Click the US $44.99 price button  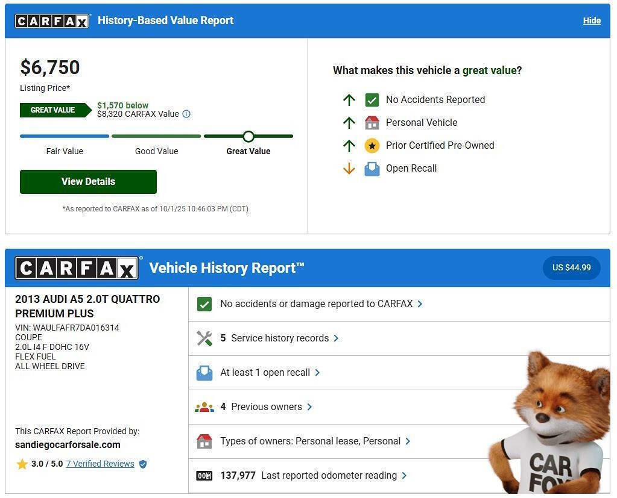[571, 267]
